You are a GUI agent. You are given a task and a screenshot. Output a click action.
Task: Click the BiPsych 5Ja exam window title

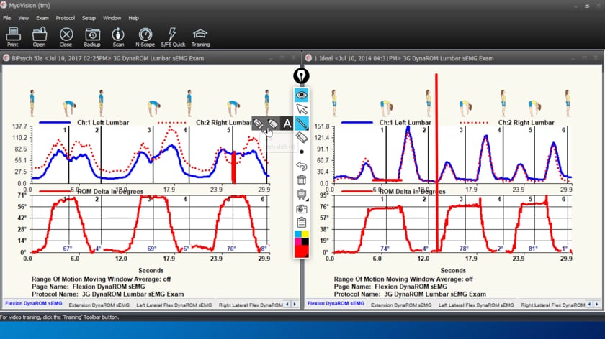click(x=107, y=58)
